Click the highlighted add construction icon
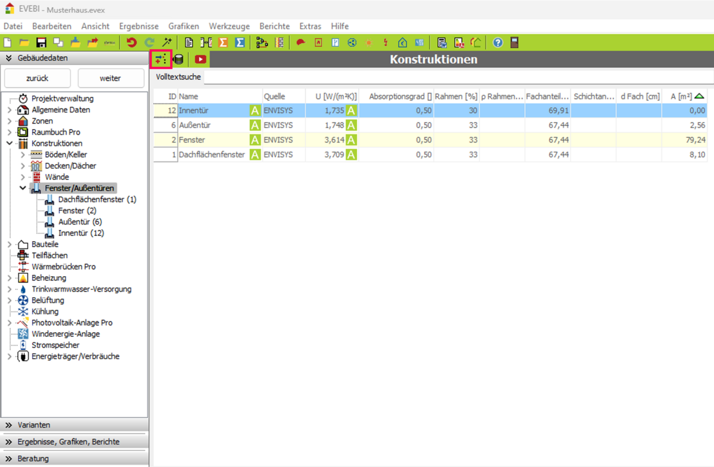Viewport: 714px width, 467px height. click(161, 59)
